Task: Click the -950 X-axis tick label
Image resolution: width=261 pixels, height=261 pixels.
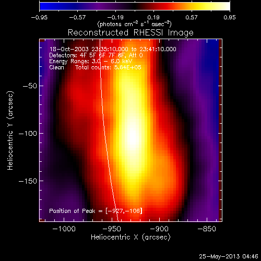Action: pos(112,229)
